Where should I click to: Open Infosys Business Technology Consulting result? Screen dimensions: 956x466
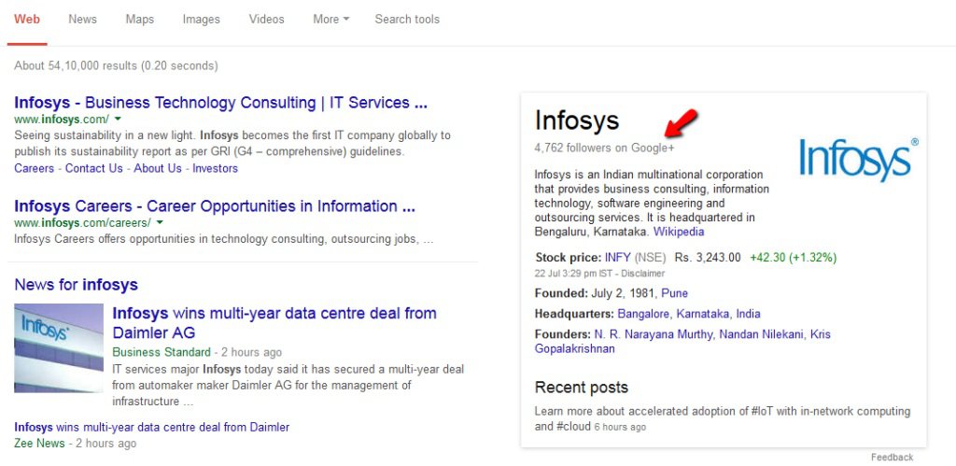click(220, 103)
